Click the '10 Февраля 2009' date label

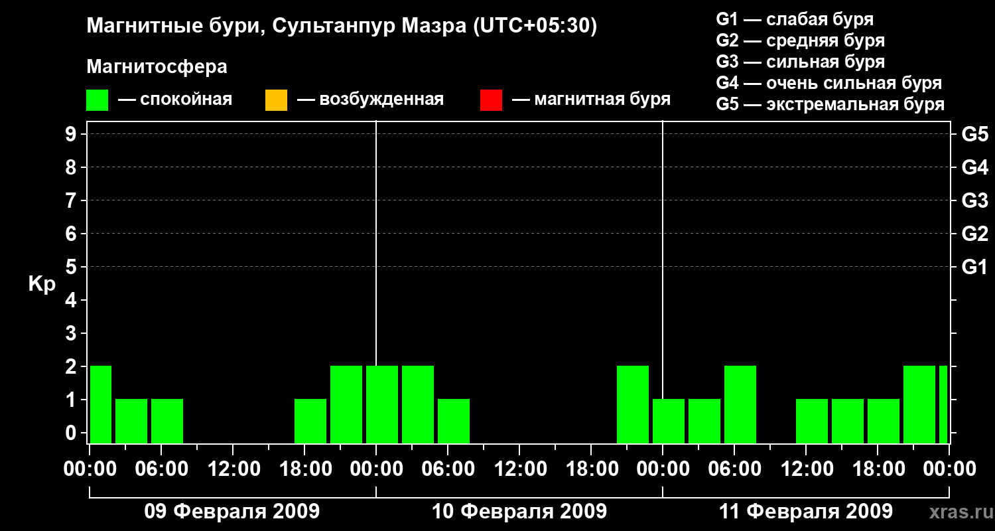519,512
